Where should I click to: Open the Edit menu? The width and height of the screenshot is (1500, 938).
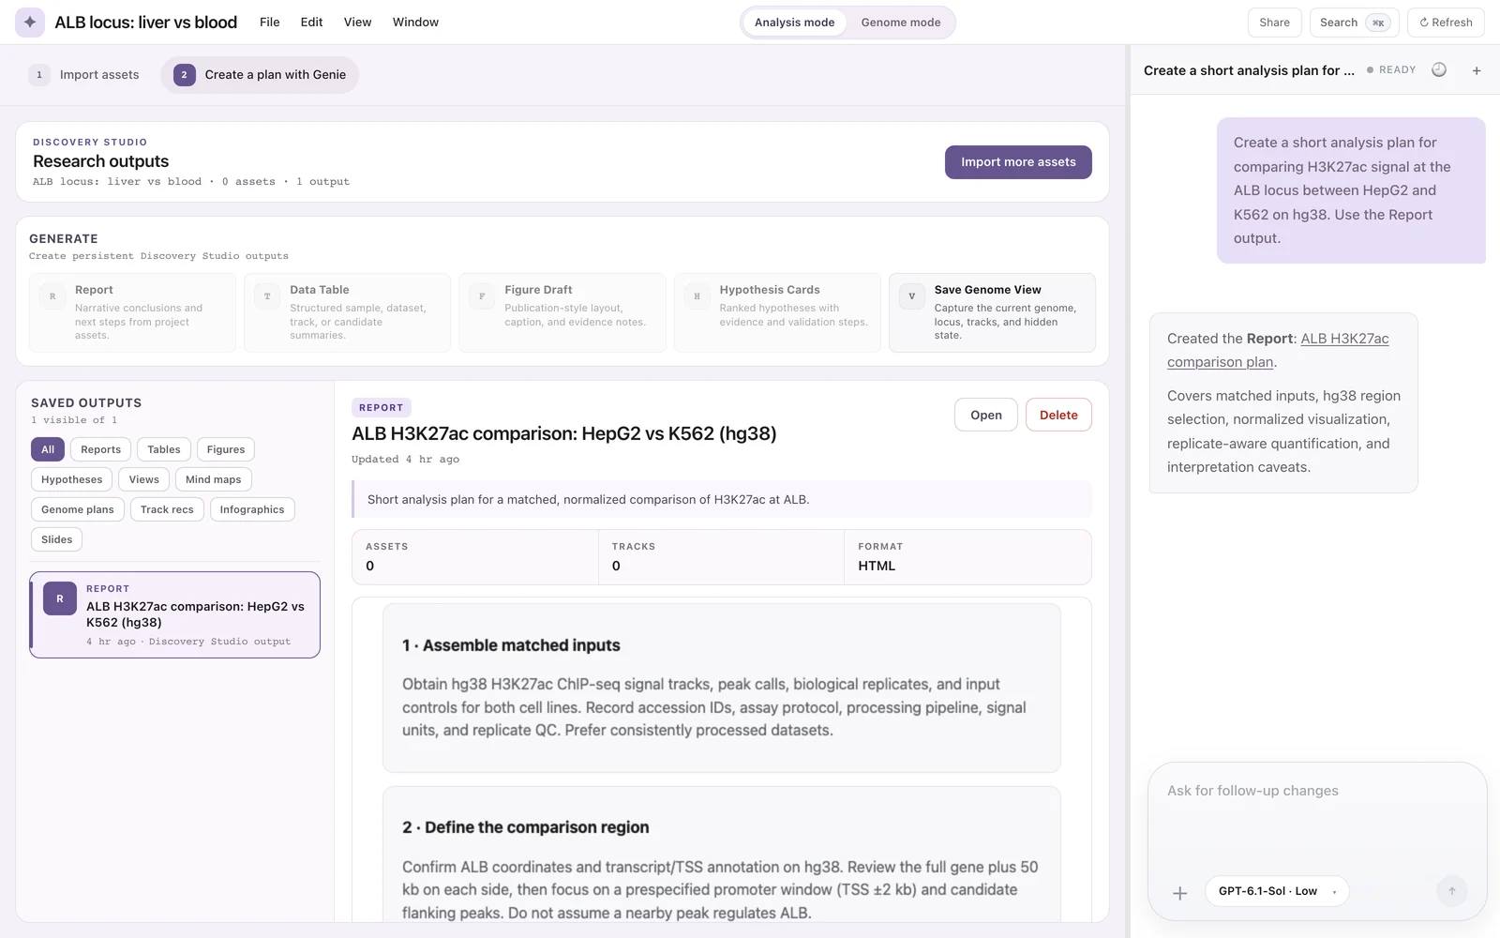(311, 23)
